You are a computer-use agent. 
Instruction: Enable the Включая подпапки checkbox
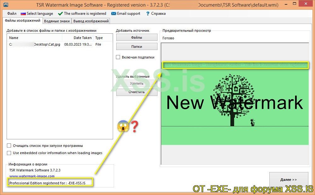(x=118, y=57)
